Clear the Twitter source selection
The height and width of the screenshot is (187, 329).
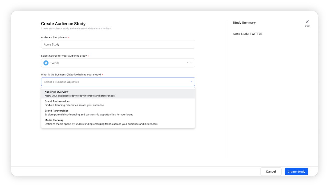tap(188, 63)
